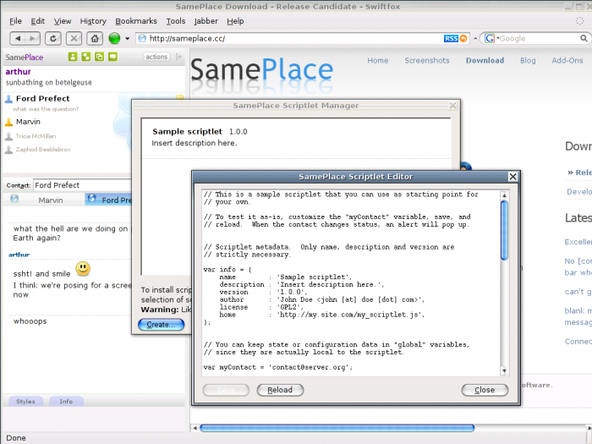The image size is (592, 444).
Task: Click the SamePlace green group icon
Action: click(86, 57)
